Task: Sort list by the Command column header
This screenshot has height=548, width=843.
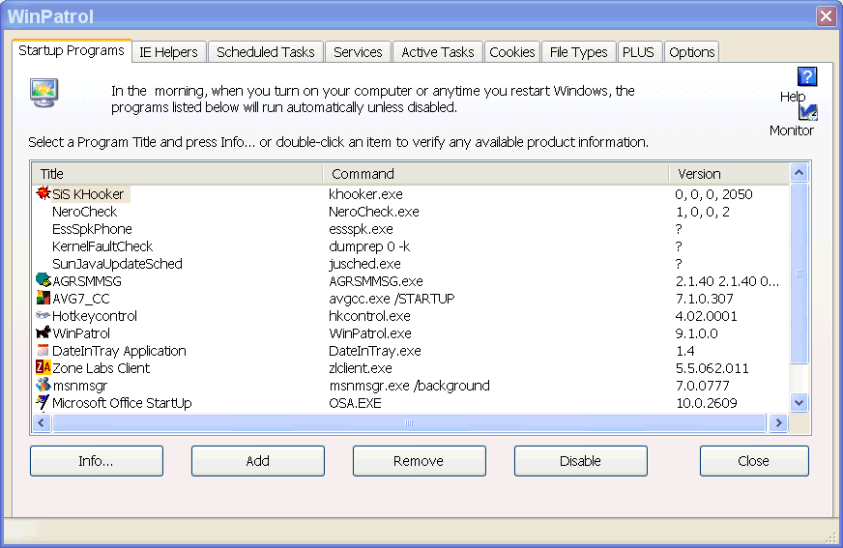Action: [x=496, y=174]
